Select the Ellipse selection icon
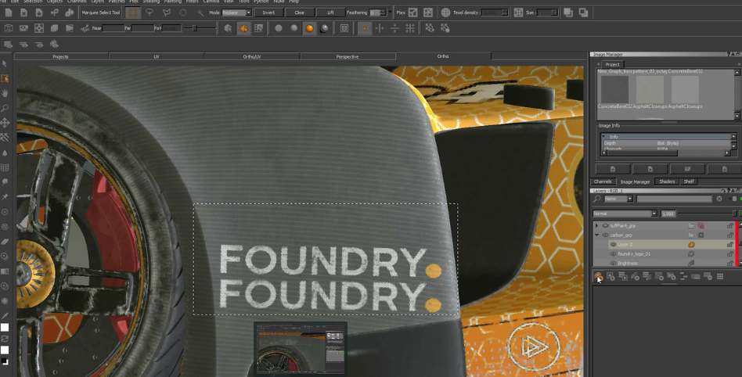 coord(183,13)
